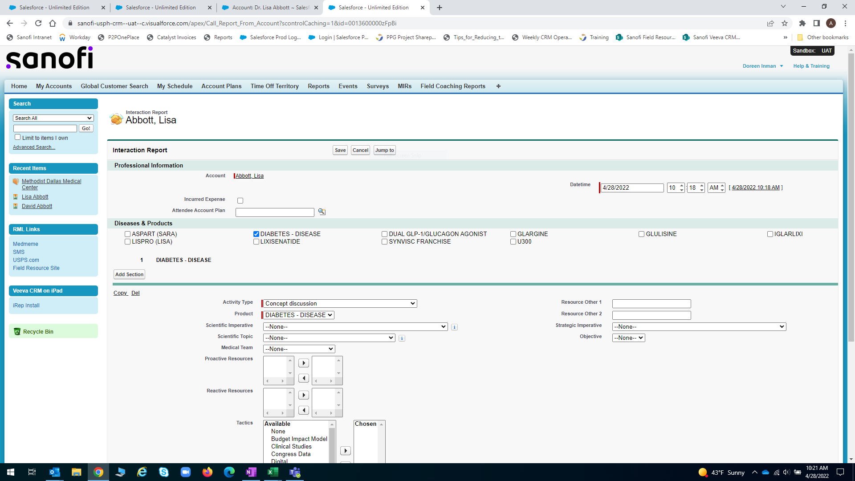Open Advanced Search link

point(34,147)
